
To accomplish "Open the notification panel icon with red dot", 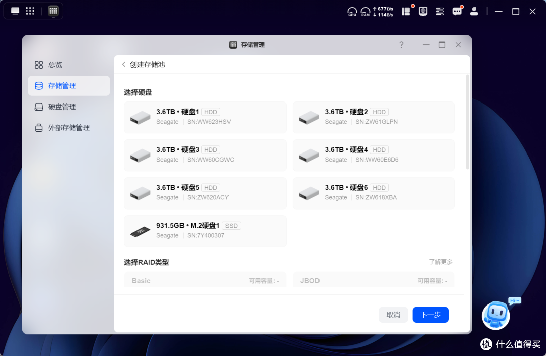I will pos(406,11).
